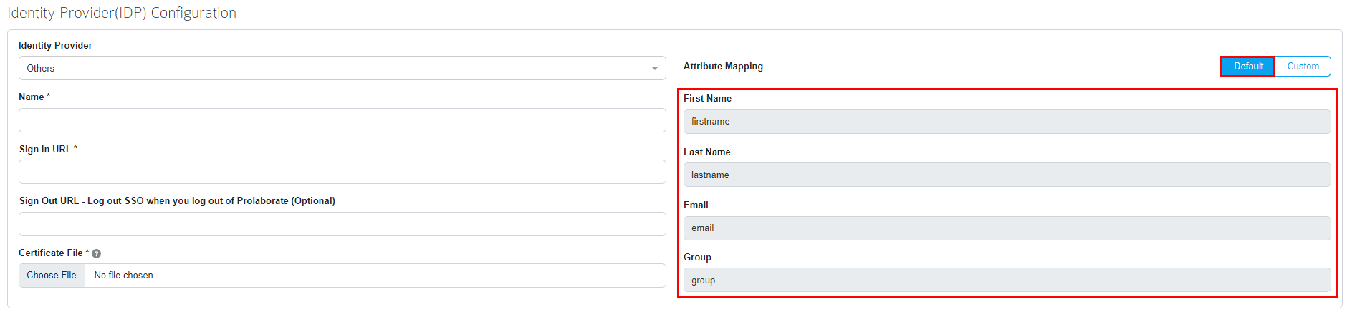Image resolution: width=1347 pixels, height=312 pixels.
Task: Switch attribute mapping to Default
Action: pos(1248,67)
